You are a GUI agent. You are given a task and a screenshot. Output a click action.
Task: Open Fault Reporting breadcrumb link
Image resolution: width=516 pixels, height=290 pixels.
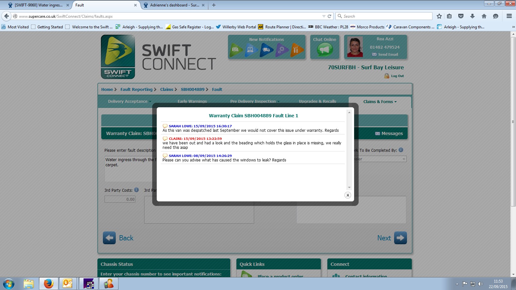pos(136,90)
